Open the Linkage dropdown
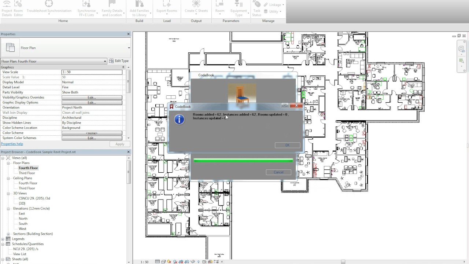 point(274,5)
